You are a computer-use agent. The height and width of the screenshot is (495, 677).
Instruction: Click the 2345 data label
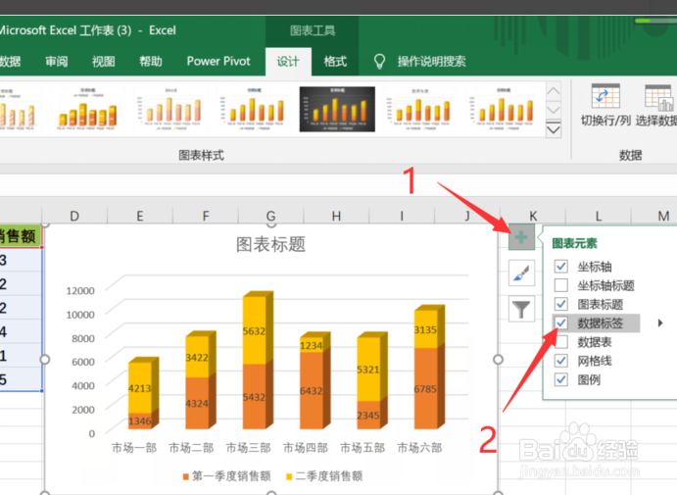click(x=368, y=416)
